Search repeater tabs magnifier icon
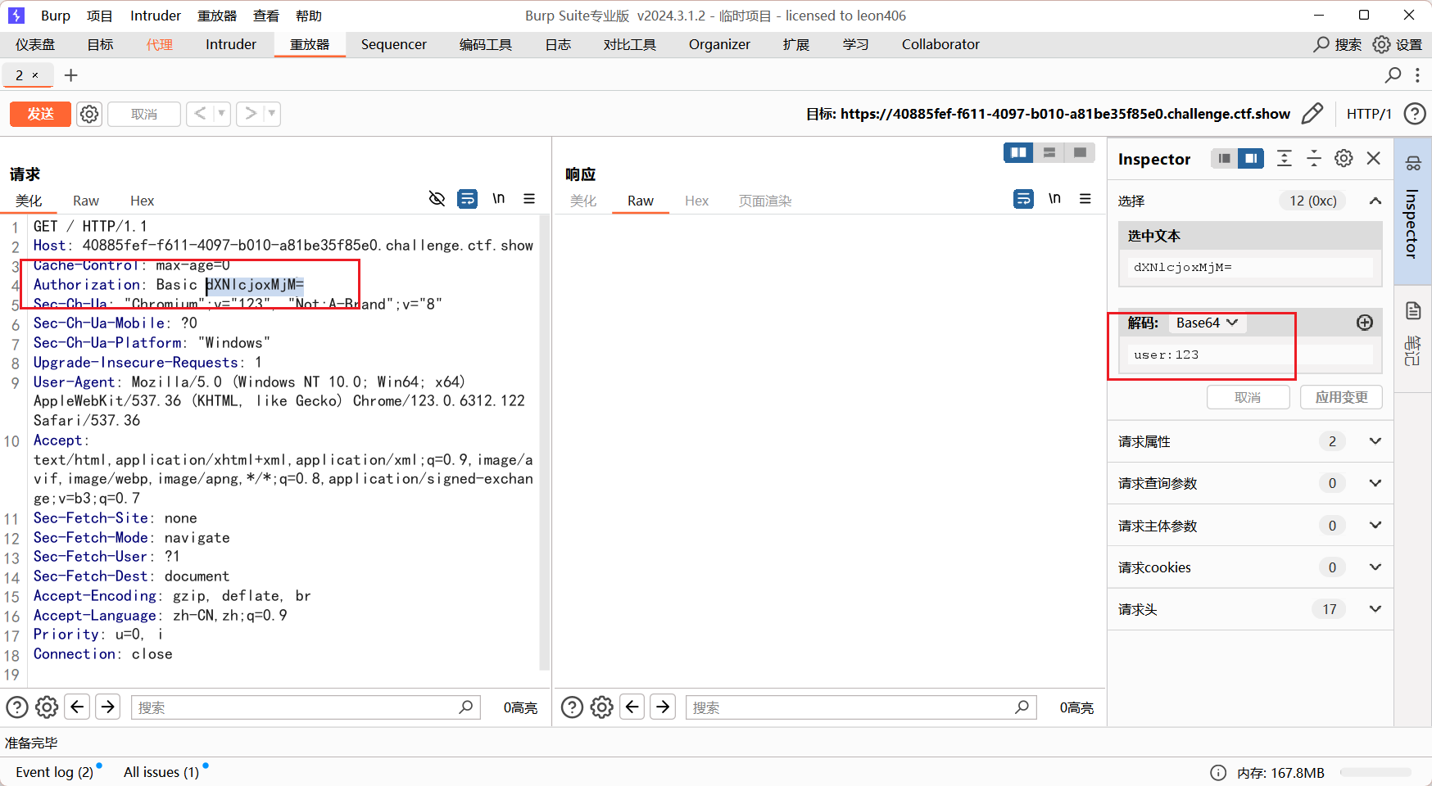This screenshot has width=1432, height=786. coord(1393,75)
